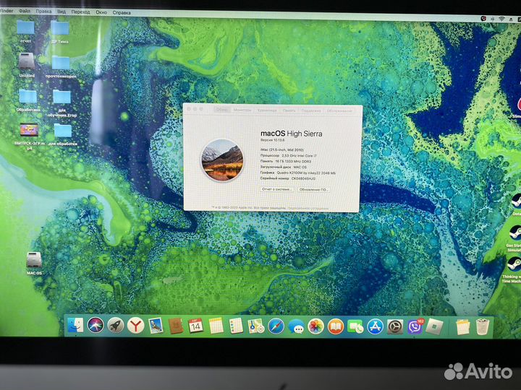Open Calendar showing 14 in Dock
The width and height of the screenshot is (521, 390).
coord(195,326)
